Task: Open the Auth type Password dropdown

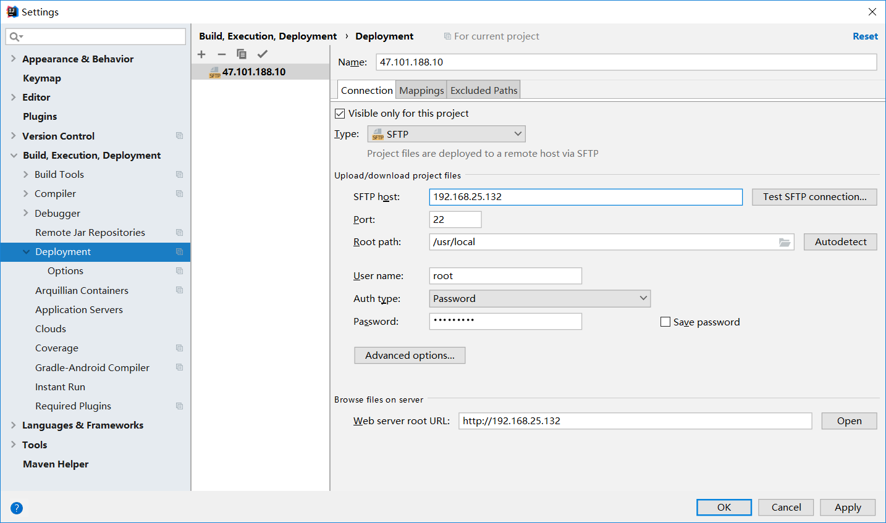Action: point(540,299)
